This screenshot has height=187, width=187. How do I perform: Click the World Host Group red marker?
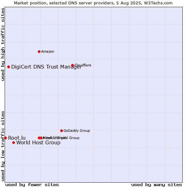(x=13, y=142)
